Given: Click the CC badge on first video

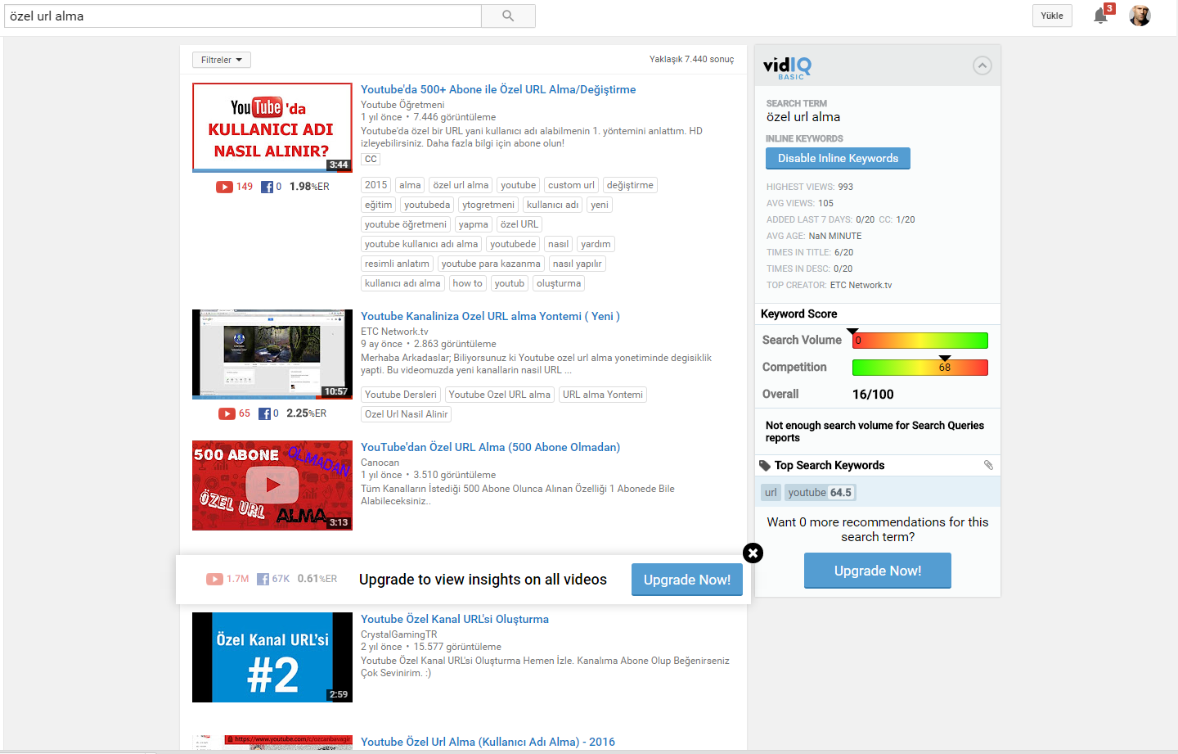Looking at the screenshot, I should [371, 160].
